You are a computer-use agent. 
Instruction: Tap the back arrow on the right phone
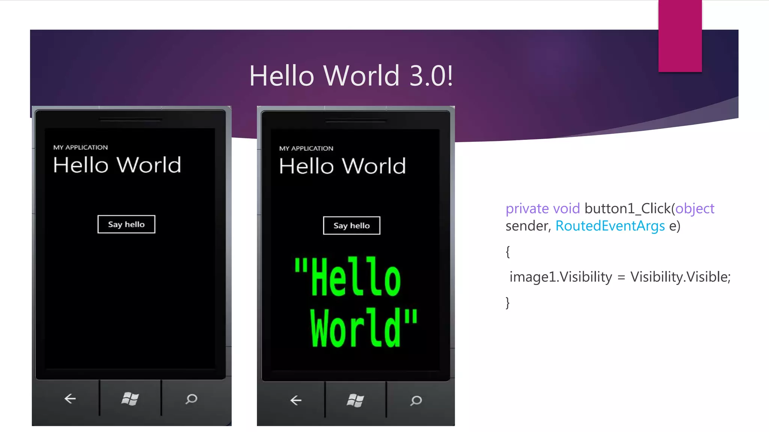coord(296,400)
